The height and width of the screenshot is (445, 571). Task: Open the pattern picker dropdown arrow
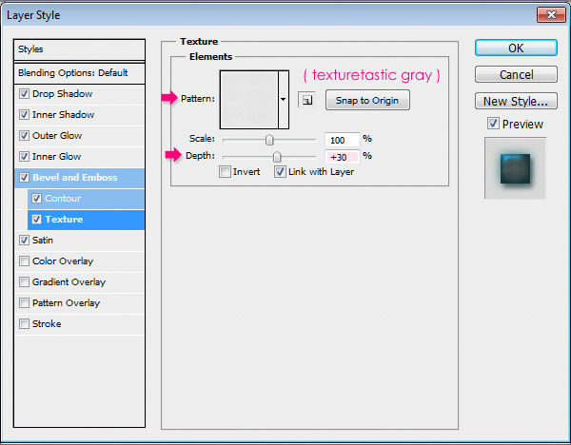pos(284,99)
